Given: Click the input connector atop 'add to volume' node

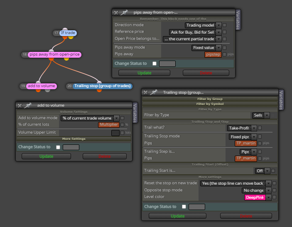Looking at the screenshot, I should pos(38,82).
